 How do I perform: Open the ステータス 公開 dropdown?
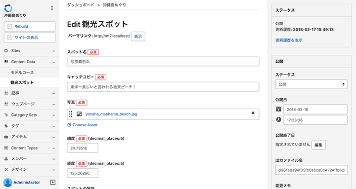(x=311, y=84)
